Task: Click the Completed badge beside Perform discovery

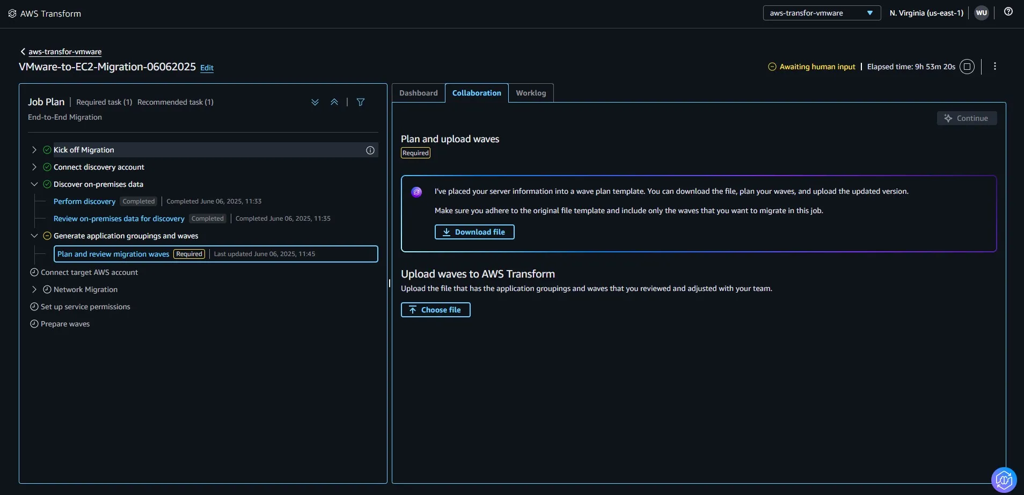Action: click(x=138, y=201)
